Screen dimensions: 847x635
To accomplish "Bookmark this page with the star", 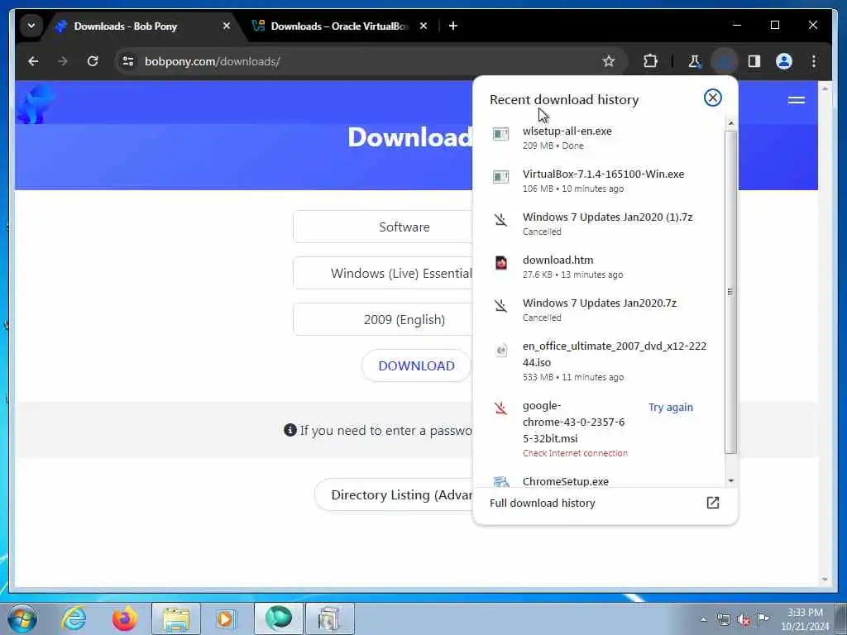I will (609, 61).
